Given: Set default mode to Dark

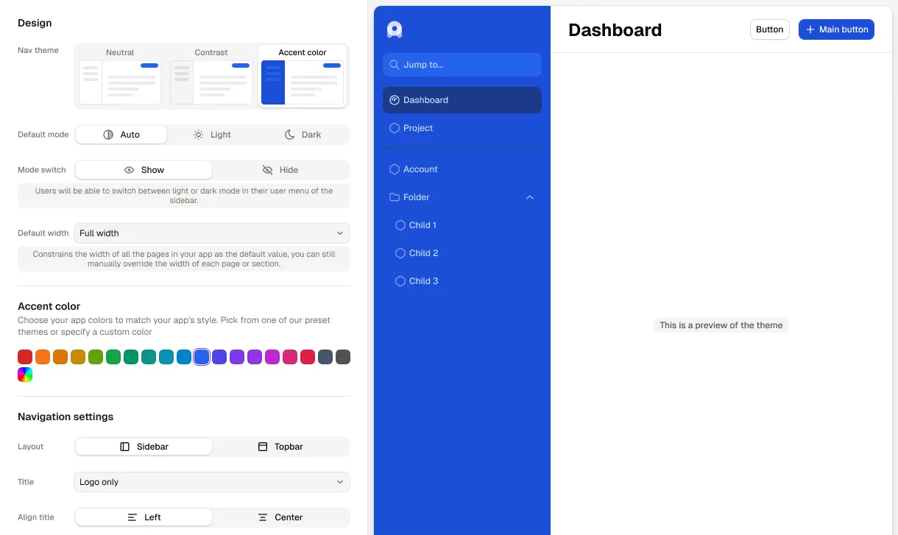Looking at the screenshot, I should coord(303,135).
